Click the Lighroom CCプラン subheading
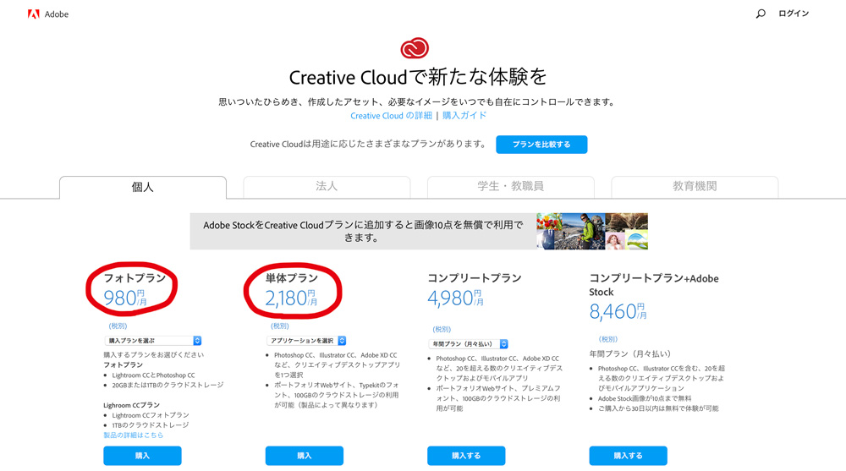Image resolution: width=846 pixels, height=471 pixels. 132,405
